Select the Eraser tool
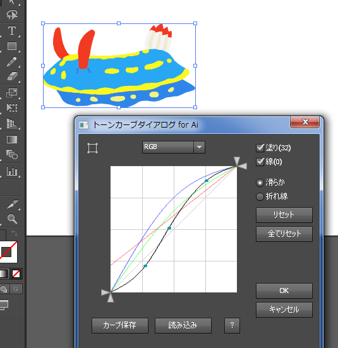 [x=12, y=76]
